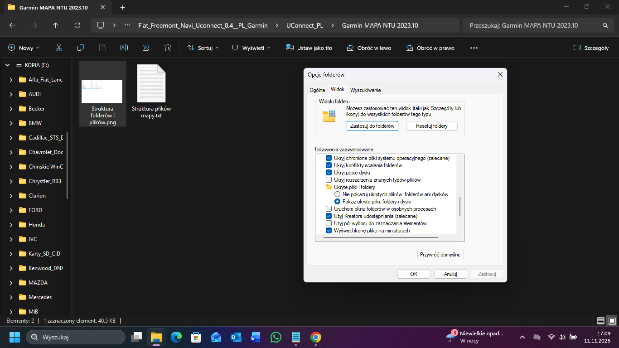Click the advanced settings vertical scrollbar

coord(460,207)
